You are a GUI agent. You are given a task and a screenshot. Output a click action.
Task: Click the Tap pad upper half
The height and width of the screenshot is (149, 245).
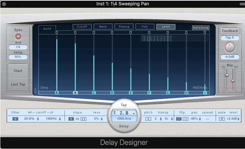(124, 105)
